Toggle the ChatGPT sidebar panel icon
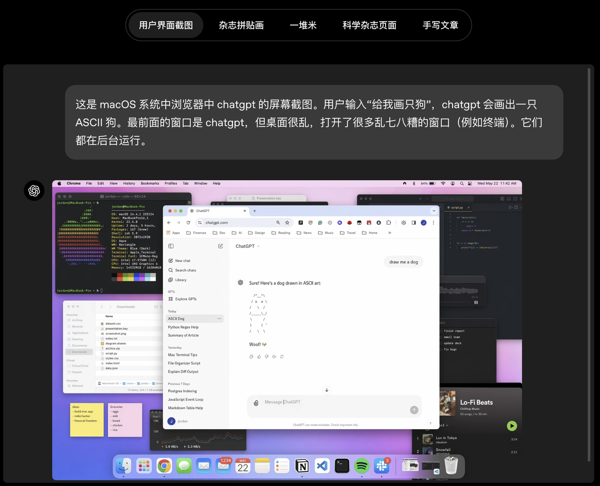 pos(171,246)
